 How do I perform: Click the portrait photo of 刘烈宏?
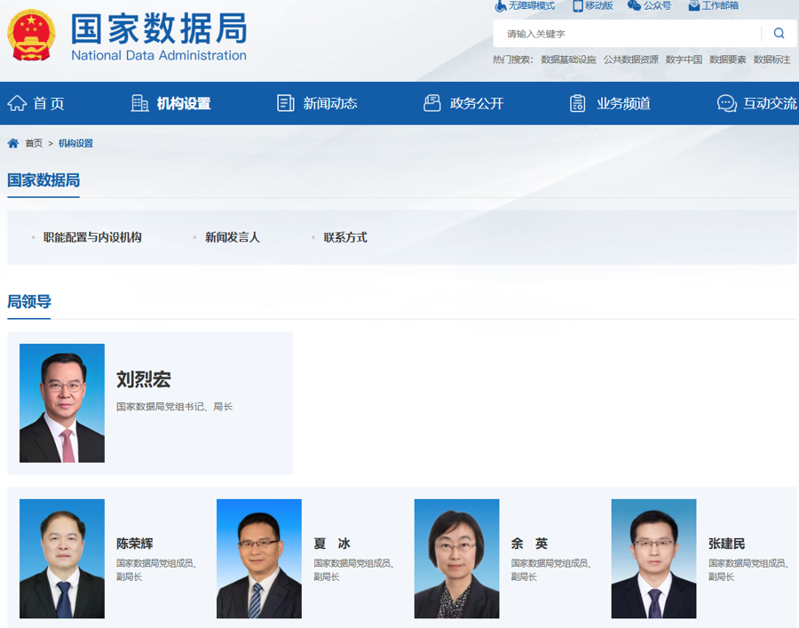tap(62, 403)
